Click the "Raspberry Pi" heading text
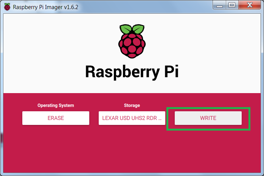This screenshot has height=176, width=264. pyautogui.click(x=132, y=72)
